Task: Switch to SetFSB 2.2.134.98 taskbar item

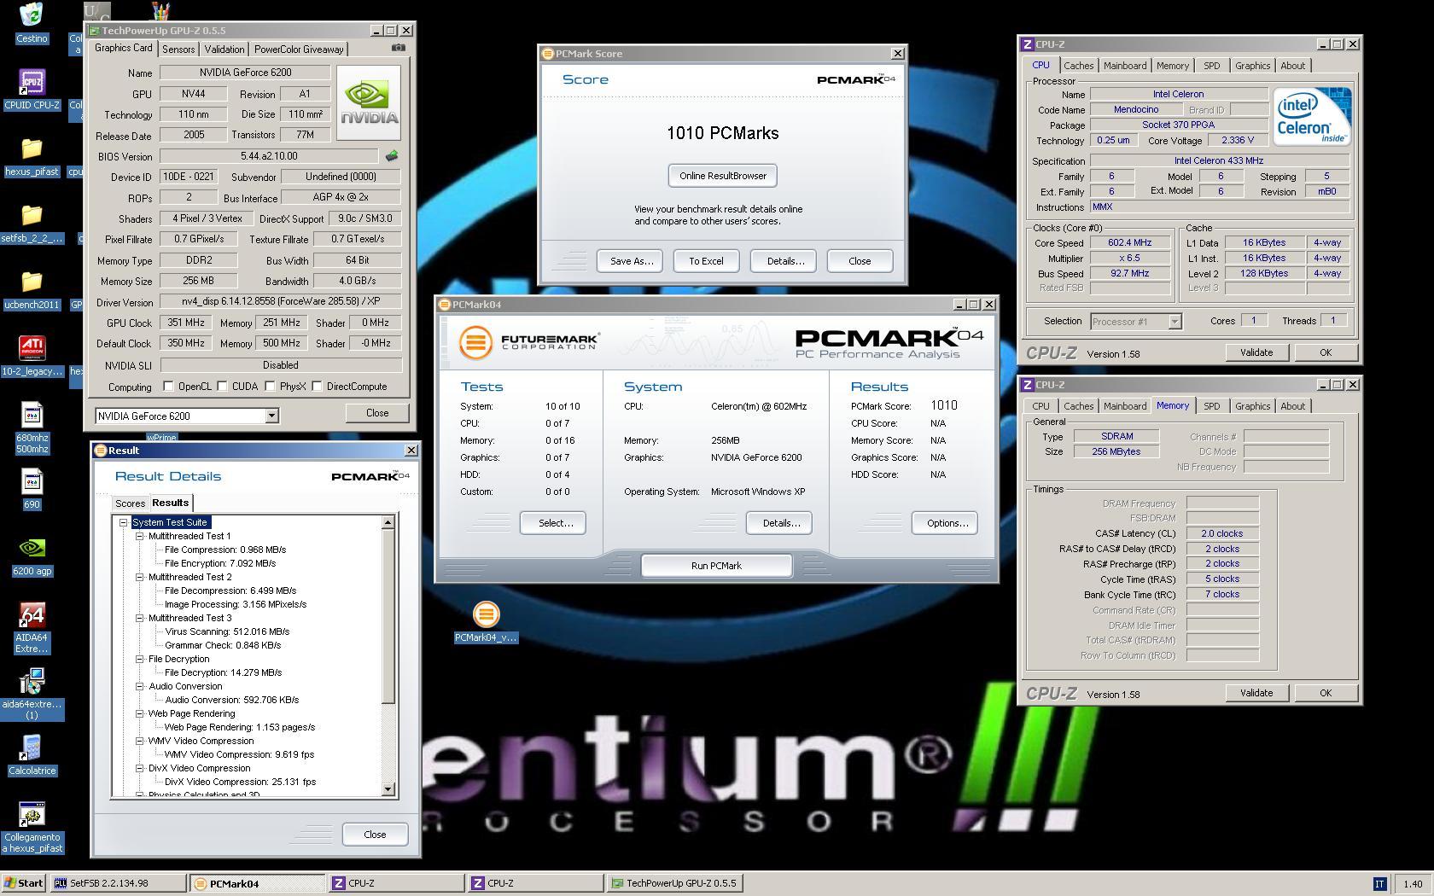Action: pyautogui.click(x=118, y=883)
